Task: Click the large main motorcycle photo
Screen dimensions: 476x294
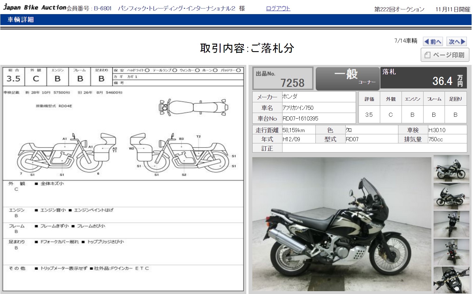Action: point(342,224)
